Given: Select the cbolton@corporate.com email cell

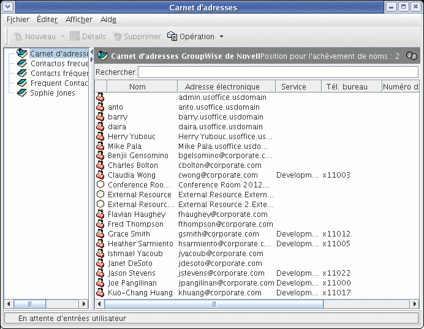Looking at the screenshot, I should [x=220, y=165].
